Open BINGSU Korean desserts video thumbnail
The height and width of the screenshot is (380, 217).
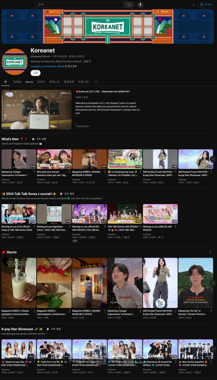pyautogui.click(x=54, y=159)
